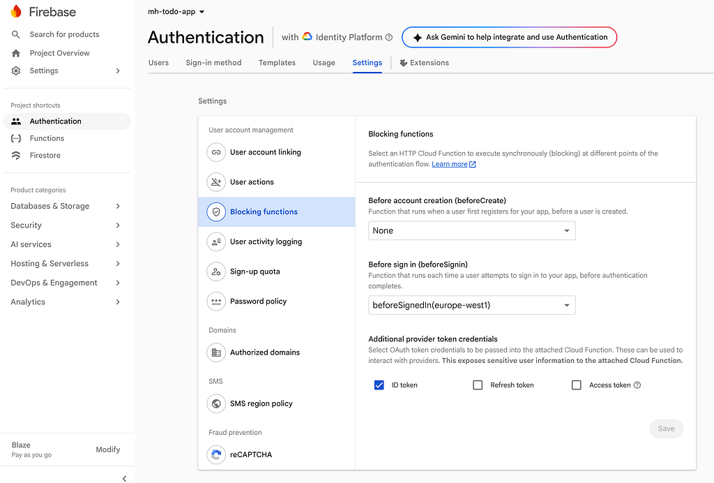
Task: Click the User activity logging icon
Action: click(216, 241)
